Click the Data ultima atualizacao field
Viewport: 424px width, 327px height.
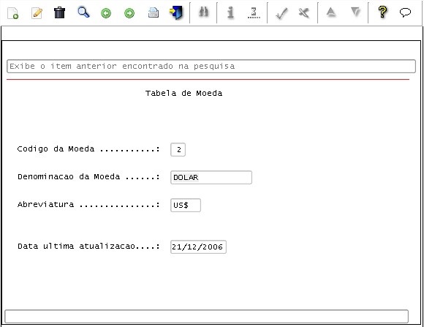point(198,247)
